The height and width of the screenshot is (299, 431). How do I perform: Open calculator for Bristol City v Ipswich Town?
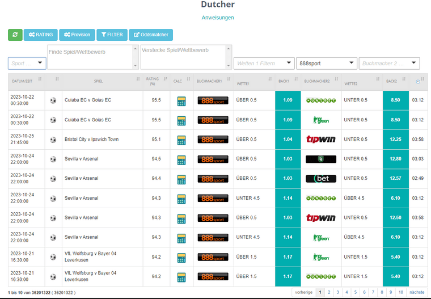click(181, 140)
